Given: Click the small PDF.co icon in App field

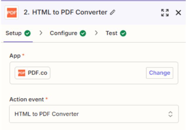Looking at the screenshot, I should (x=21, y=73).
